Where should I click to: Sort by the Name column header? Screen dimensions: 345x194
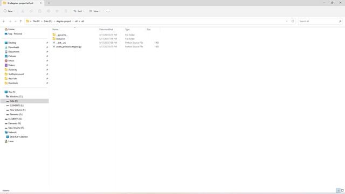(56, 30)
